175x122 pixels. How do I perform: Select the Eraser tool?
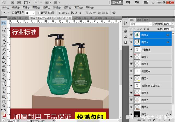4,66
